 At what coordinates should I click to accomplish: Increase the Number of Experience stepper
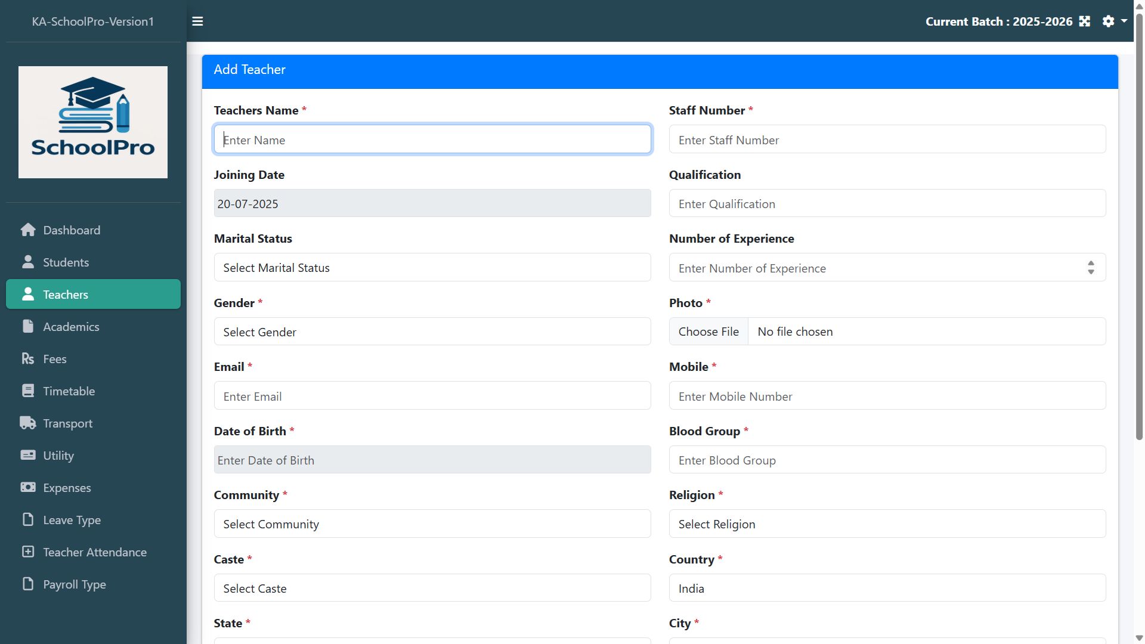click(x=1091, y=264)
